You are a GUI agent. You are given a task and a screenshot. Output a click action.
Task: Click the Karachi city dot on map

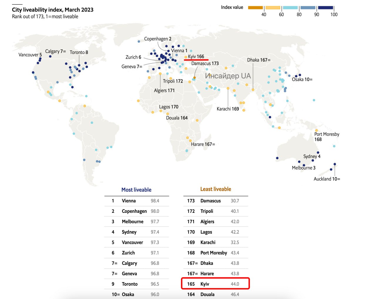[228, 88]
